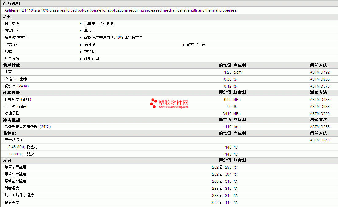Select the 玻璃纤维增强材料, 10% 填料按重量 value
The image size is (338, 207).
tap(113, 38)
